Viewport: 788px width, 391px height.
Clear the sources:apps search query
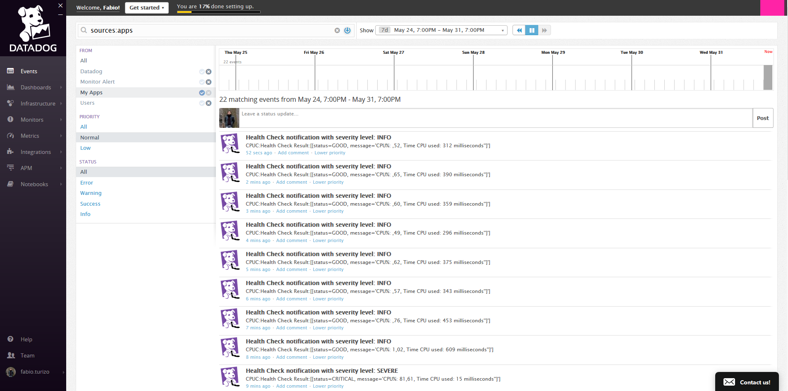tap(337, 30)
